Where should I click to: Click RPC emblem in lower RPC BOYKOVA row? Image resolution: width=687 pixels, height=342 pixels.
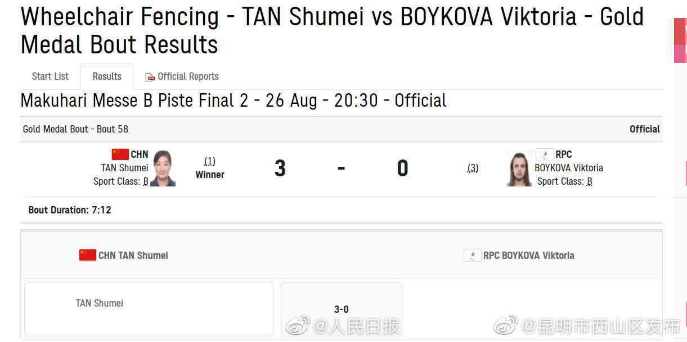[x=472, y=256]
